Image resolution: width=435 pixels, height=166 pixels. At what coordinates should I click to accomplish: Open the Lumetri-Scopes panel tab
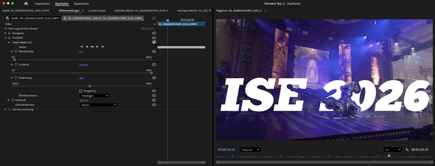tap(97, 11)
